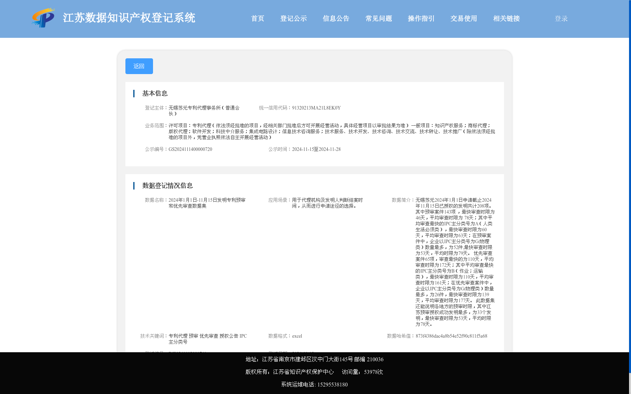Select the visit count 53978次
The image size is (631, 394).
coord(373,372)
